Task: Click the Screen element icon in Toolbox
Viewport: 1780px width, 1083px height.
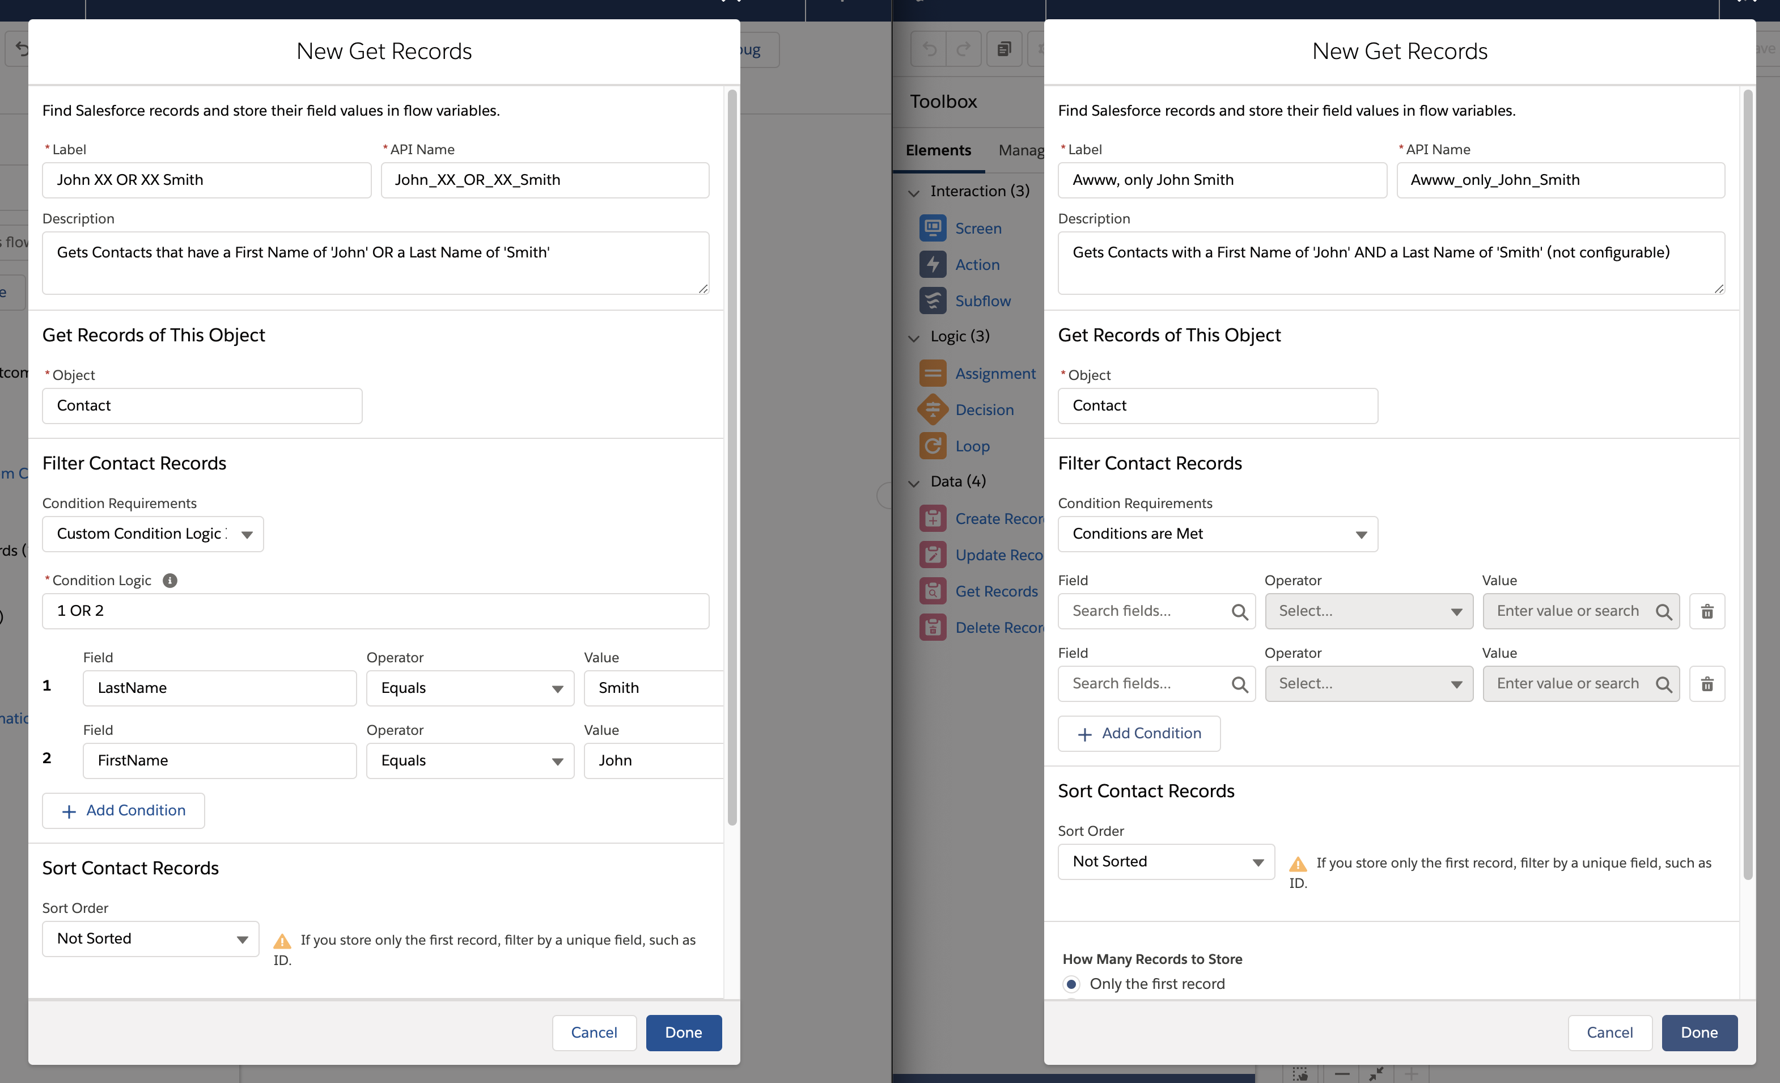Action: [933, 229]
